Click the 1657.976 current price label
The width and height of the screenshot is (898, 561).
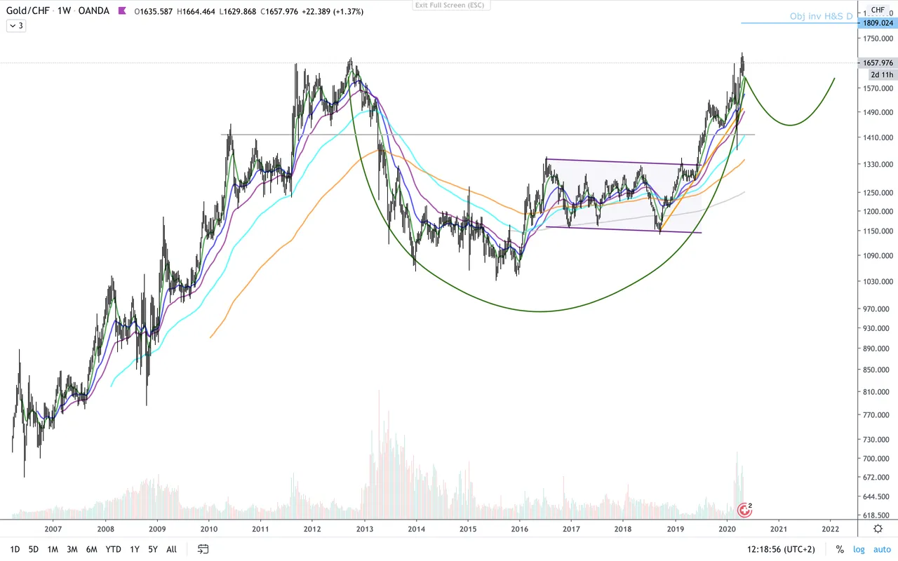click(x=877, y=63)
